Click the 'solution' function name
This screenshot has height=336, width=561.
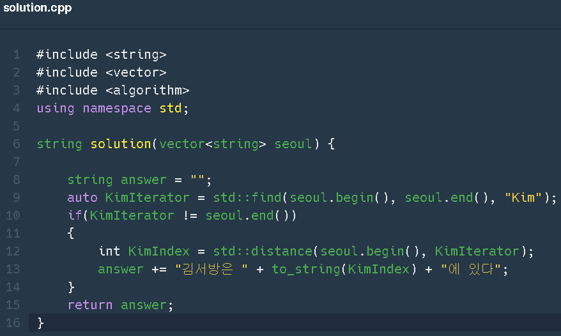121,144
